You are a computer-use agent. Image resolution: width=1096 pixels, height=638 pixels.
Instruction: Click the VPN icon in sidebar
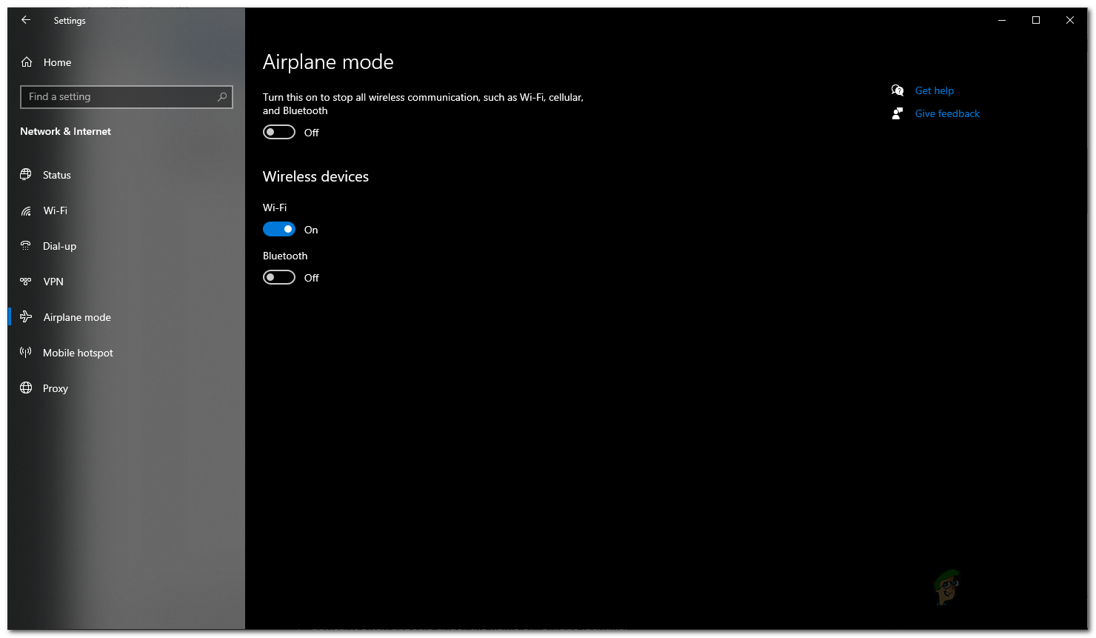pyautogui.click(x=26, y=282)
